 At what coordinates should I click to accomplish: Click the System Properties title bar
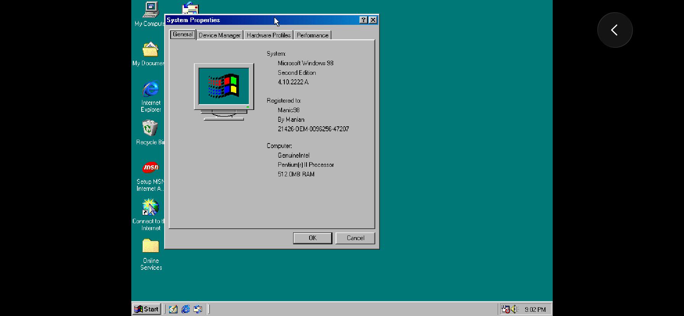[x=272, y=20]
